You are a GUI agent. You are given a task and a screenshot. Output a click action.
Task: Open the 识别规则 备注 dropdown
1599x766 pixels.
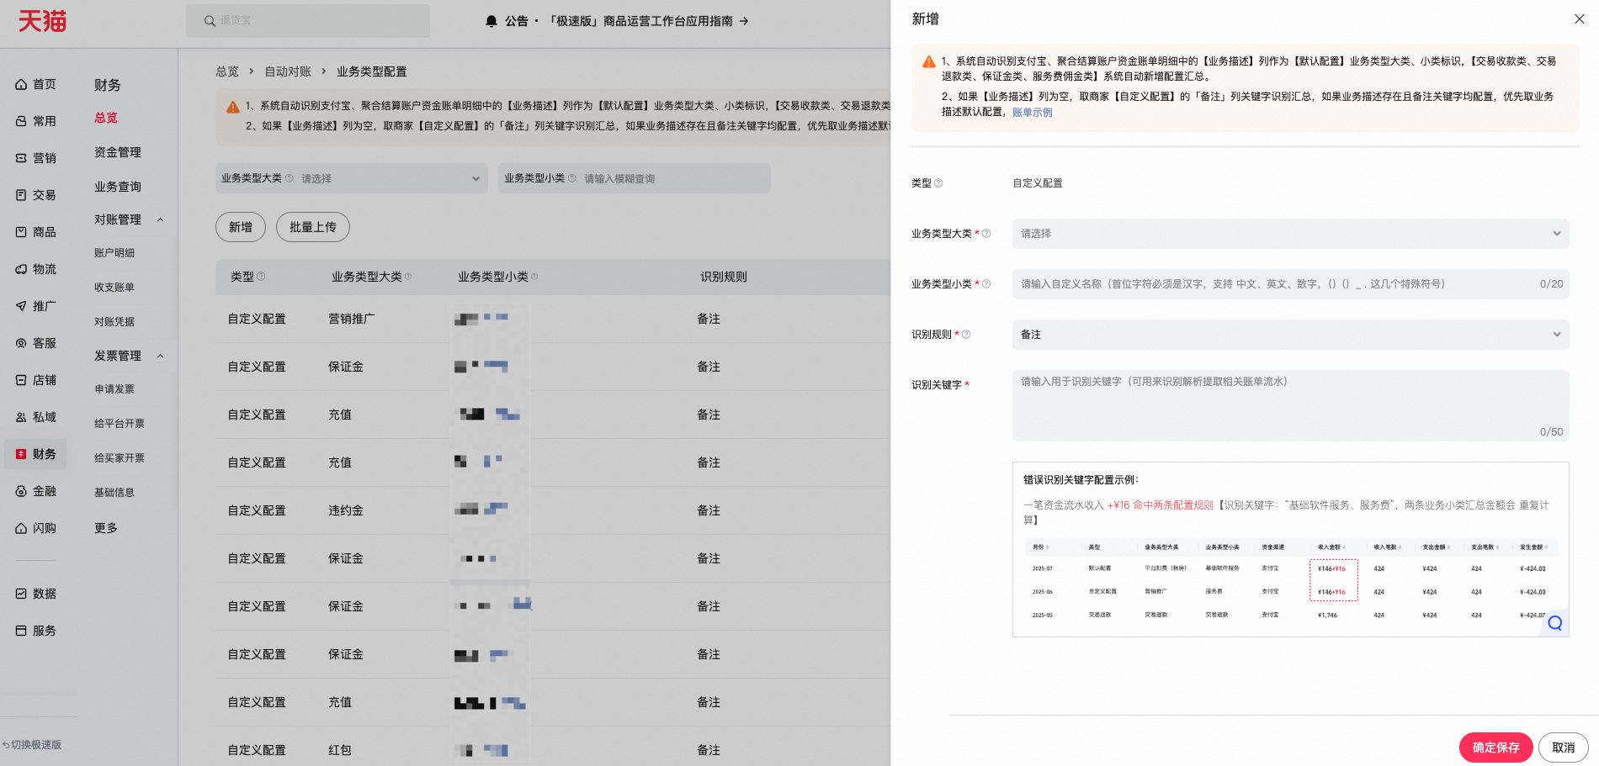point(1290,334)
